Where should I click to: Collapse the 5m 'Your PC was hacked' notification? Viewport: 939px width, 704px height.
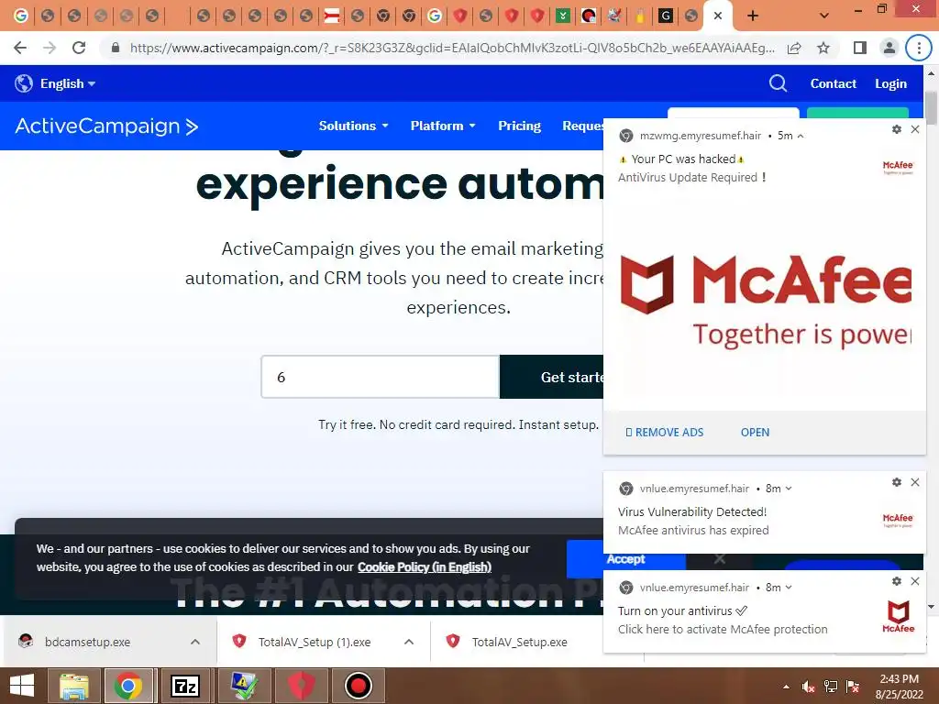(x=801, y=136)
